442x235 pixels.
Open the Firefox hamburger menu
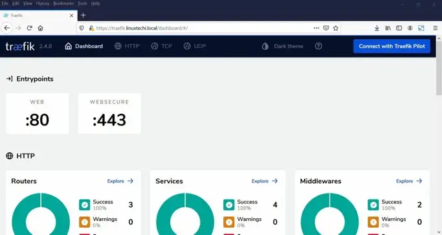[x=436, y=28]
